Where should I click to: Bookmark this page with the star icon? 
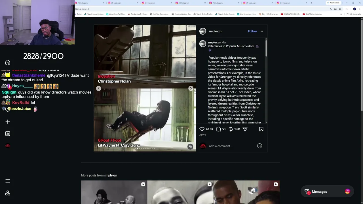(340, 9)
